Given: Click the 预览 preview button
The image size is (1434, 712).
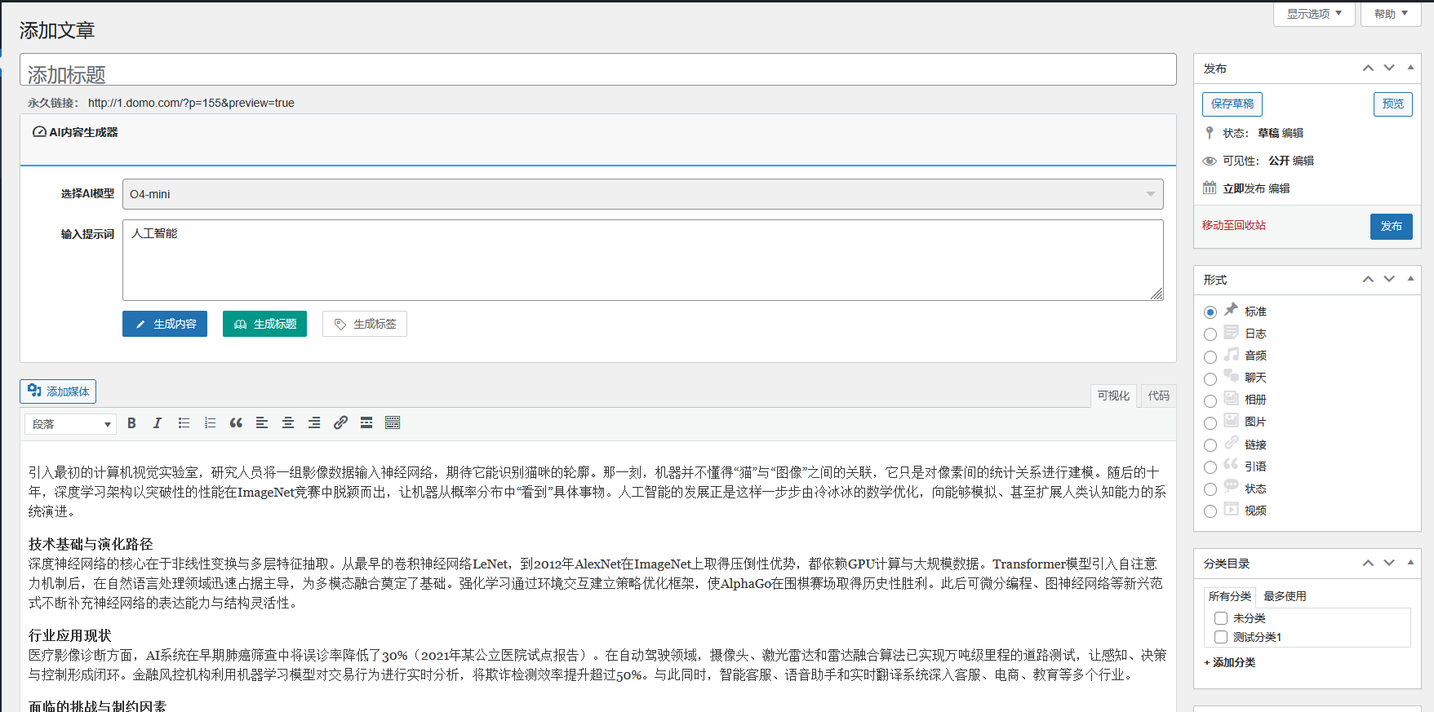Looking at the screenshot, I should (1393, 104).
